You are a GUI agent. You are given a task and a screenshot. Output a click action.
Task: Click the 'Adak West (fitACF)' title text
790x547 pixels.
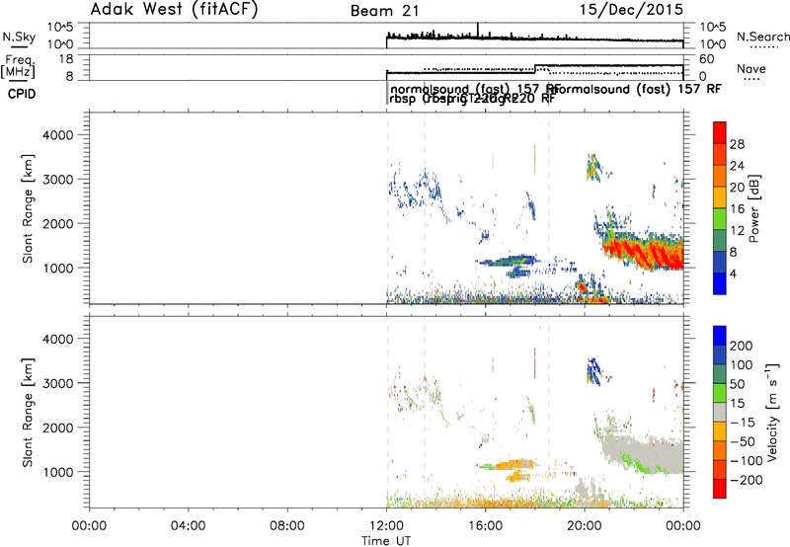(x=174, y=10)
